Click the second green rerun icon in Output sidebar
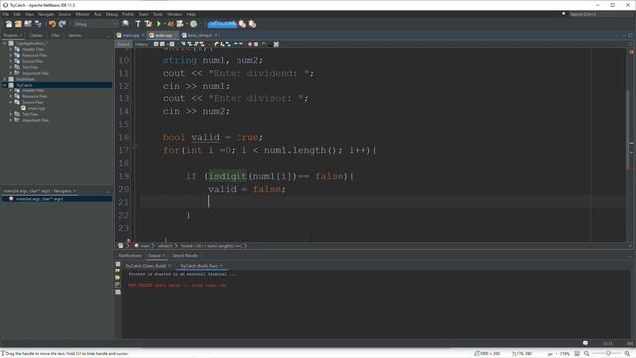Image resolution: width=636 pixels, height=358 pixels. [x=118, y=278]
